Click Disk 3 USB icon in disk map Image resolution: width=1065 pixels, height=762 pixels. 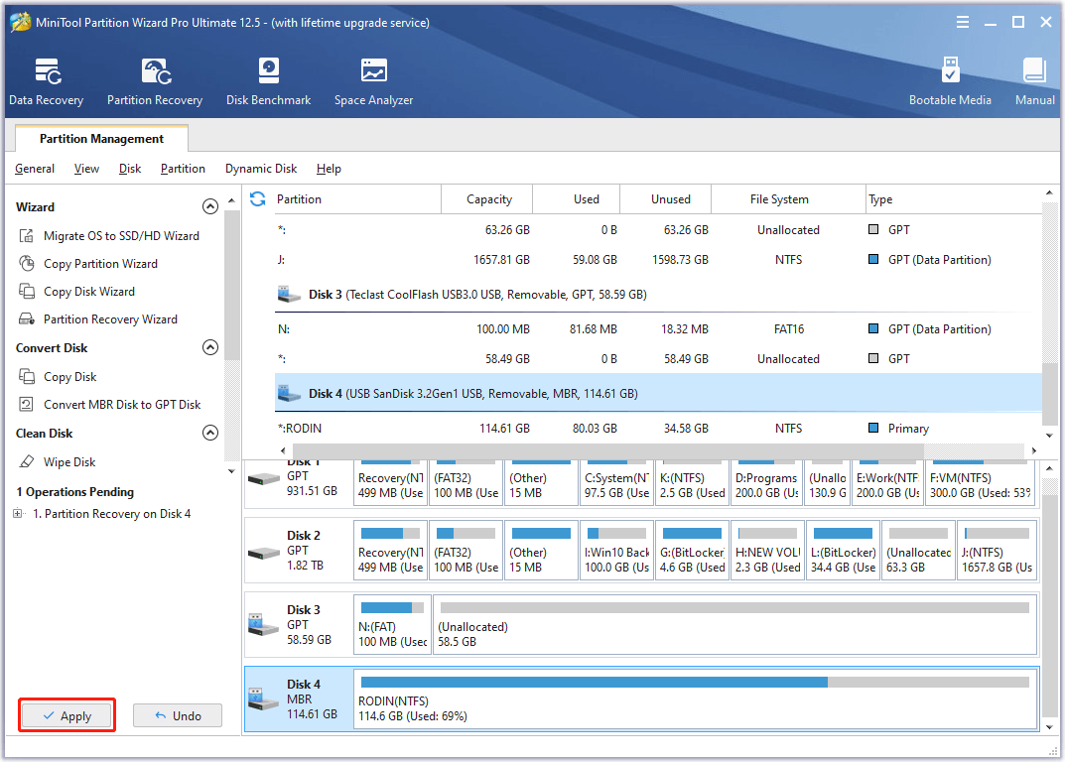pyautogui.click(x=264, y=625)
